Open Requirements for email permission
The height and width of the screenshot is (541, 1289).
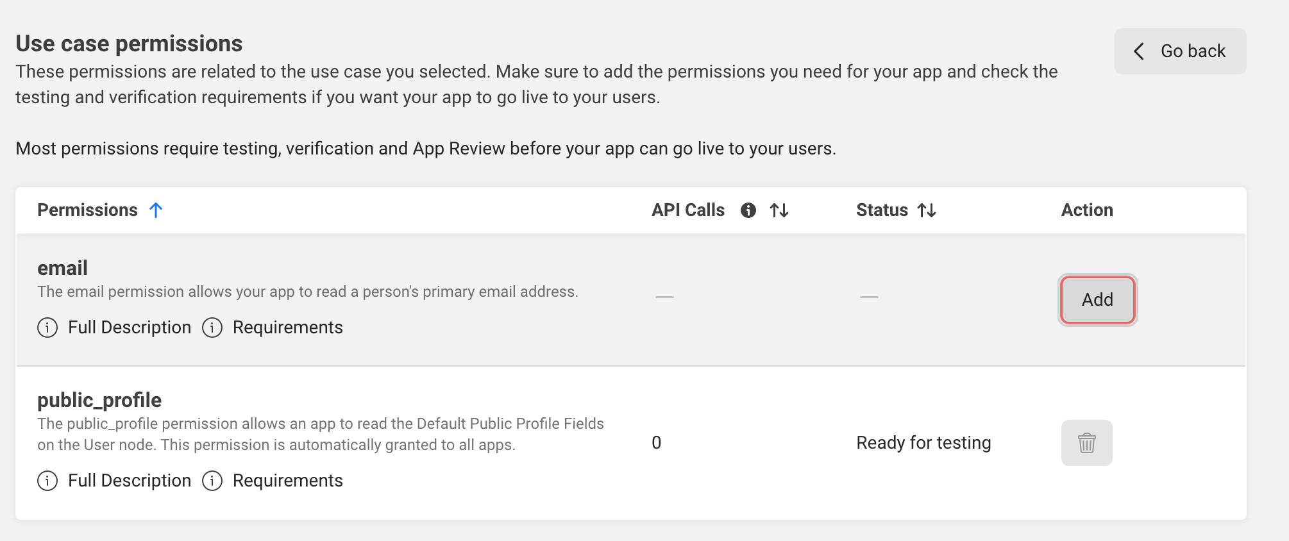click(287, 328)
